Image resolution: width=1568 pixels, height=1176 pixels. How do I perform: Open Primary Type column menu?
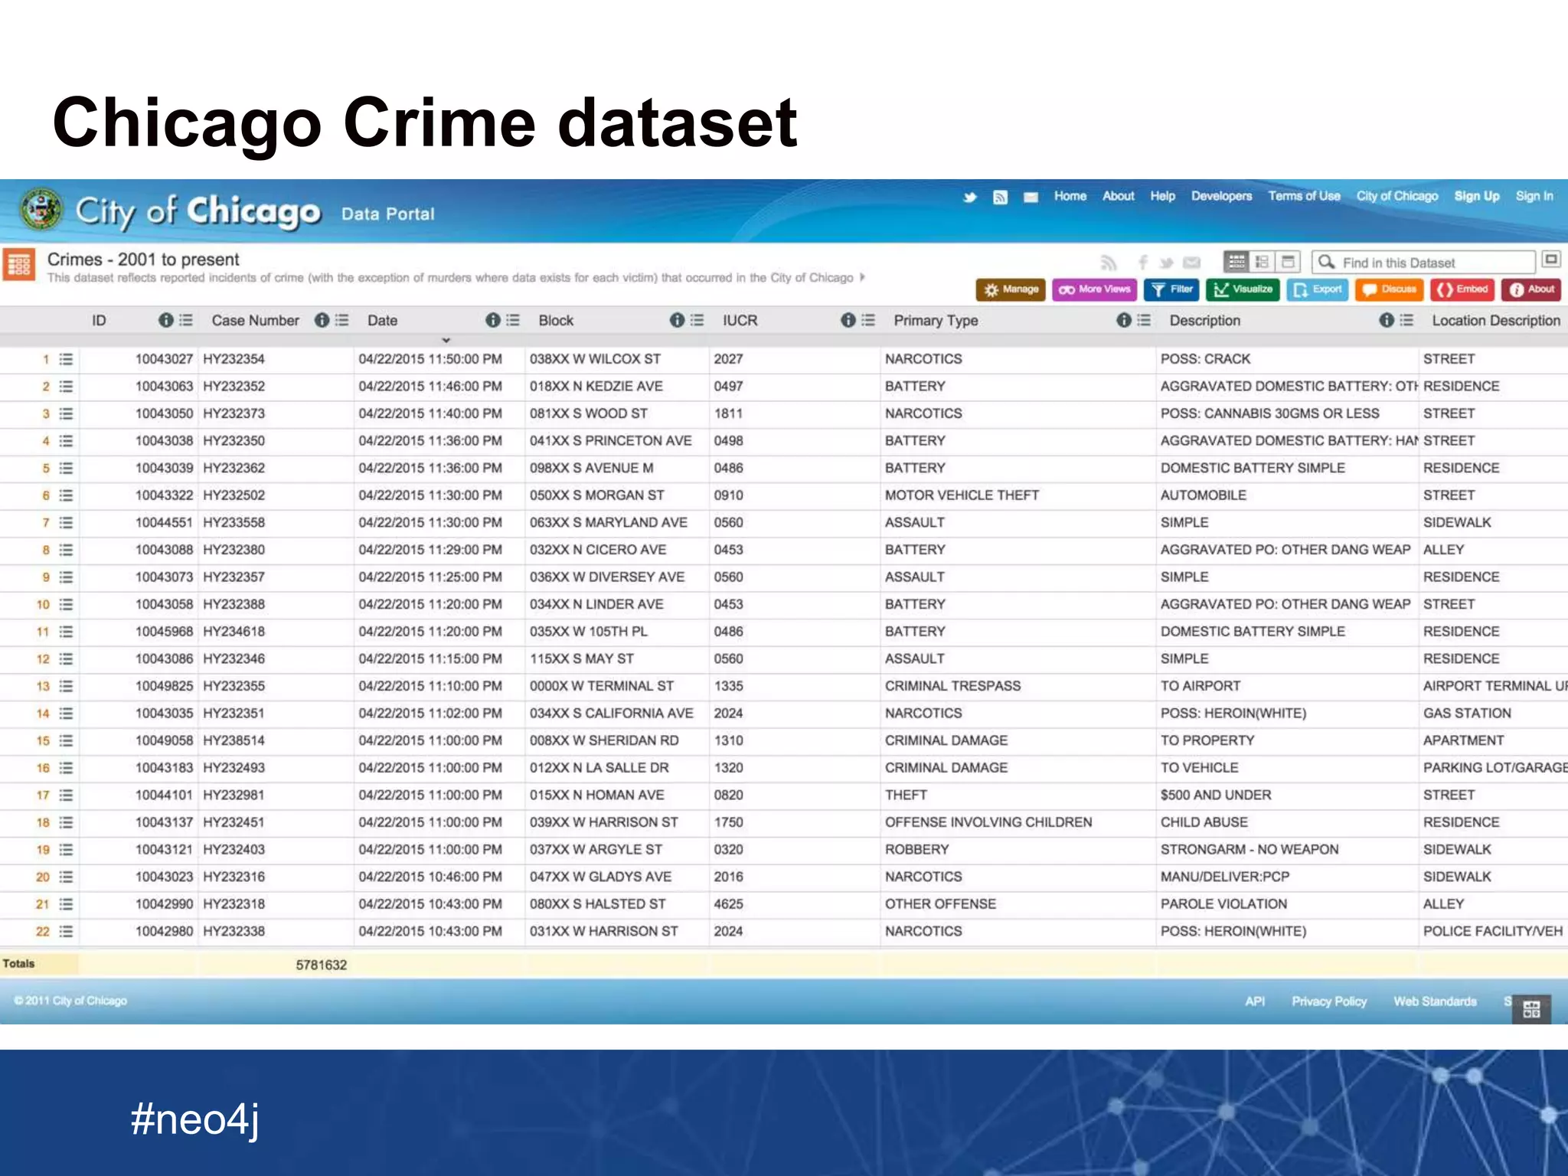pos(1144,320)
